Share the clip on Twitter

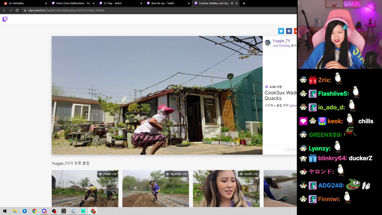click(281, 31)
